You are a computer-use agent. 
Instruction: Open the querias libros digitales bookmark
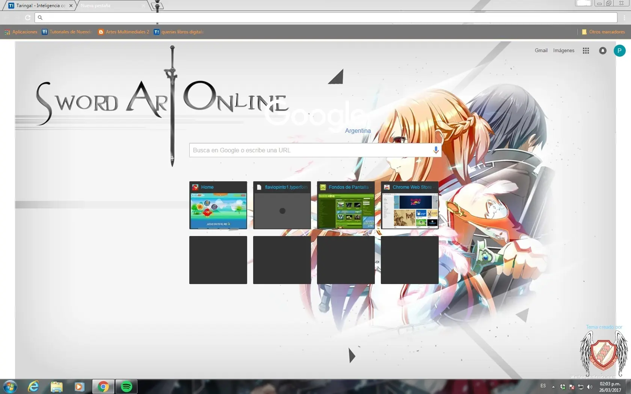coord(179,32)
